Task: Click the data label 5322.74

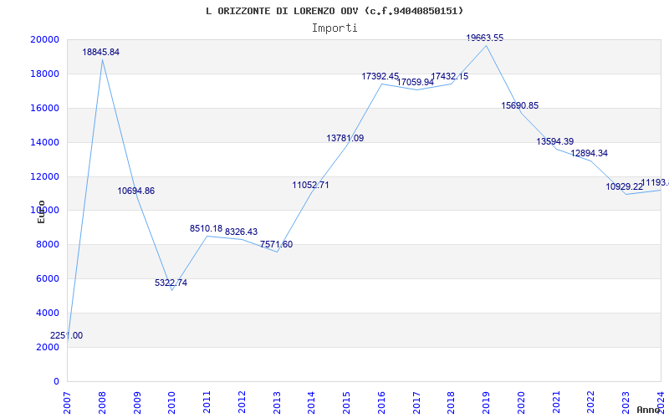Action: (x=171, y=283)
